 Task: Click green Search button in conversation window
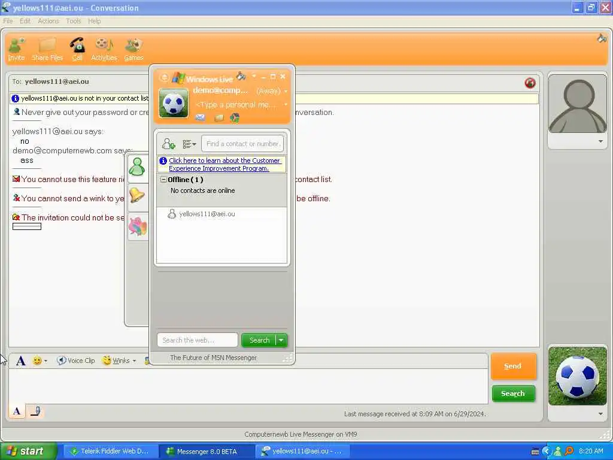(513, 394)
